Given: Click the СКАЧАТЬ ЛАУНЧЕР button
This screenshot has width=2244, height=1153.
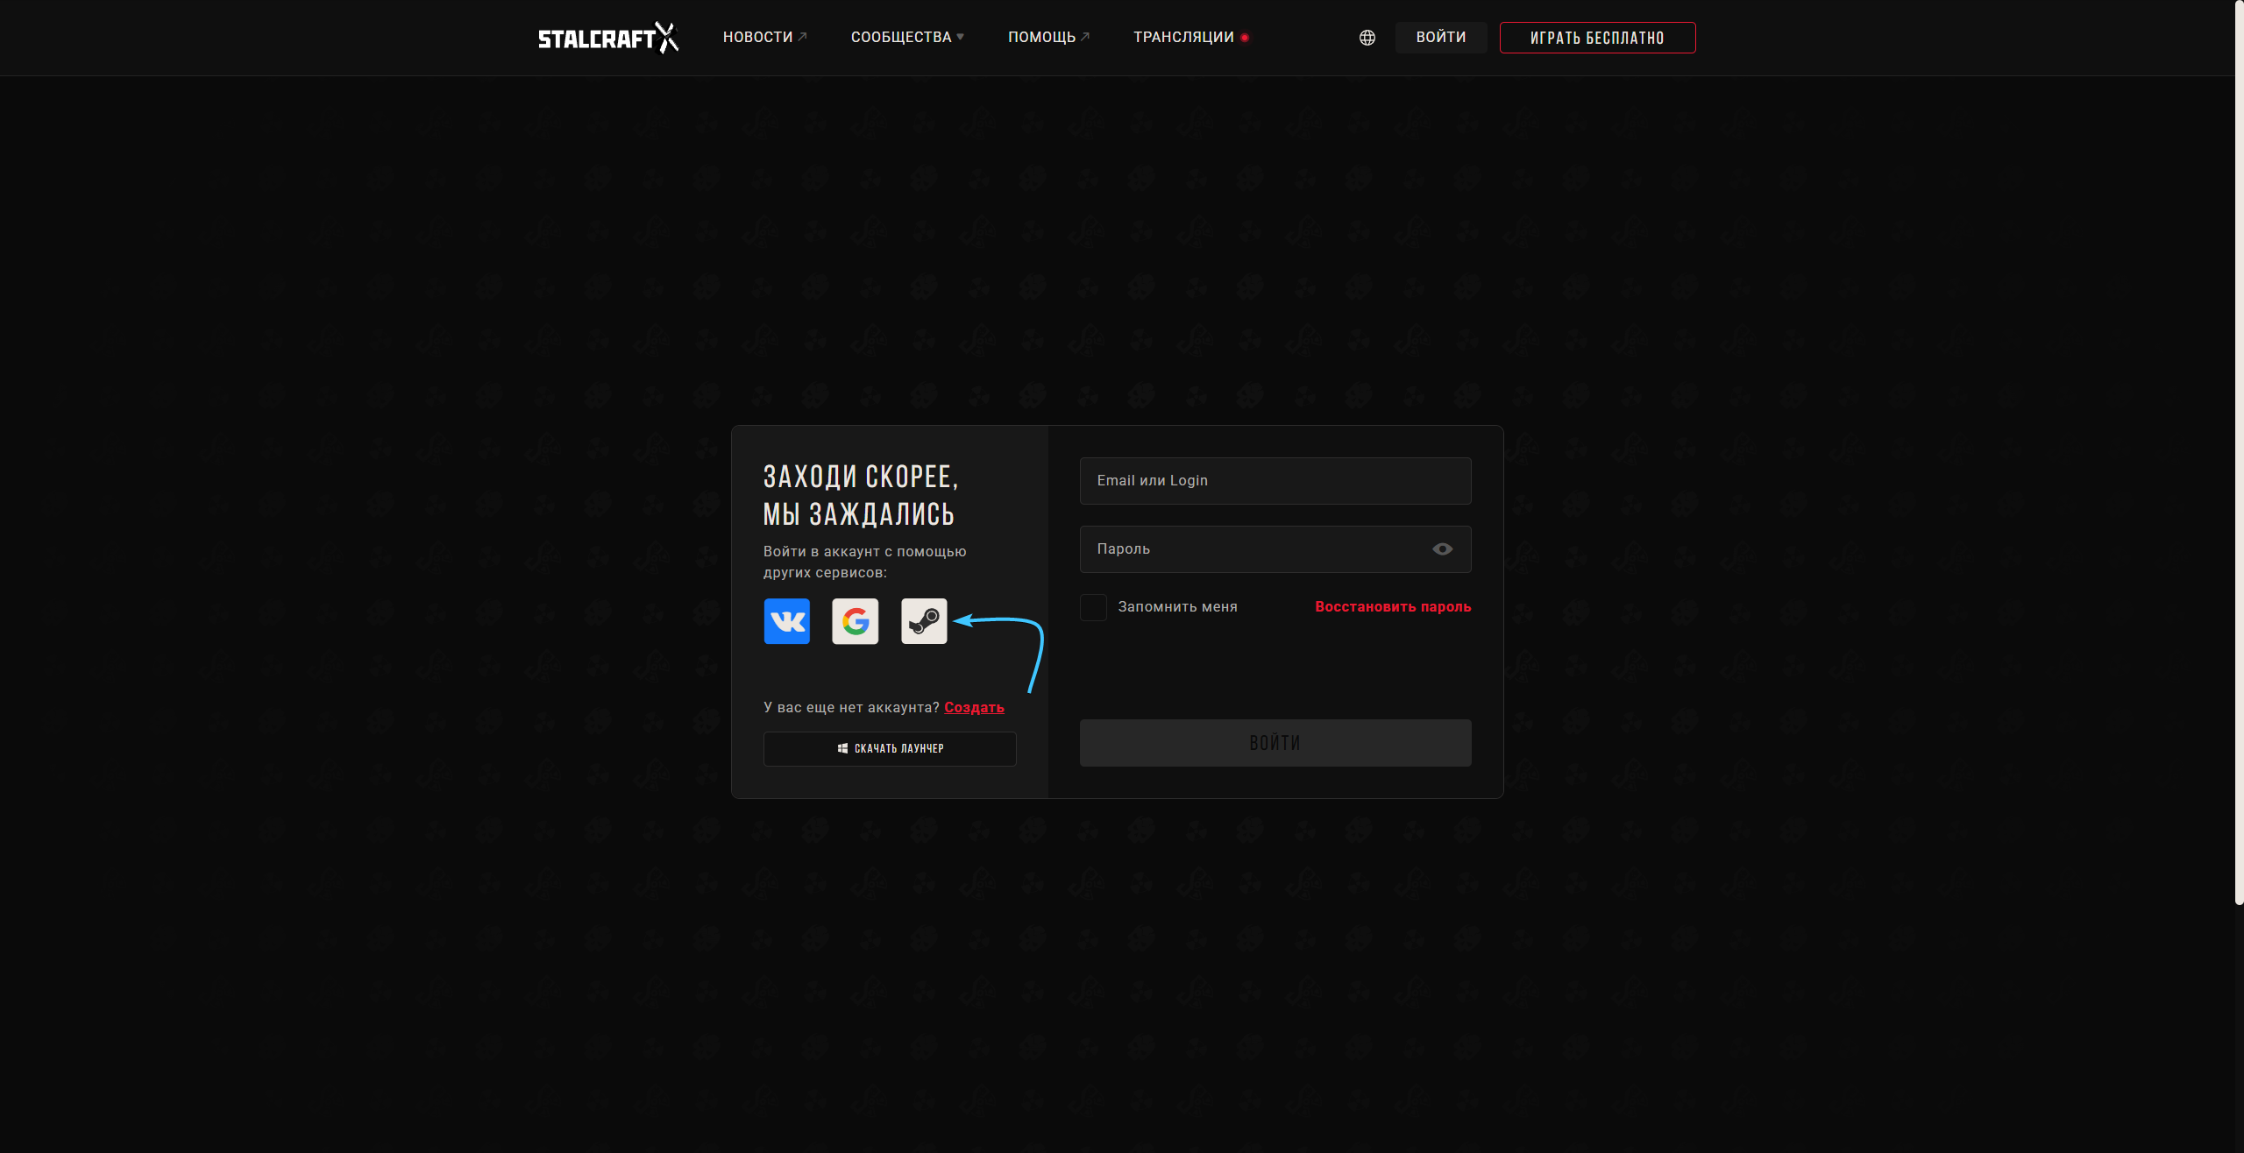Looking at the screenshot, I should (890, 749).
